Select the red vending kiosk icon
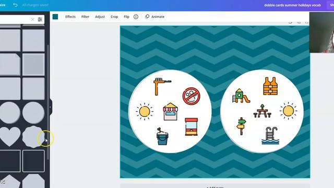 pos(192,127)
